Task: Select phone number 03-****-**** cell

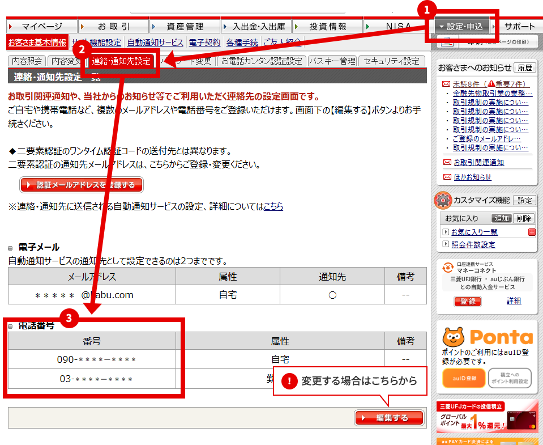Action: coord(92,379)
